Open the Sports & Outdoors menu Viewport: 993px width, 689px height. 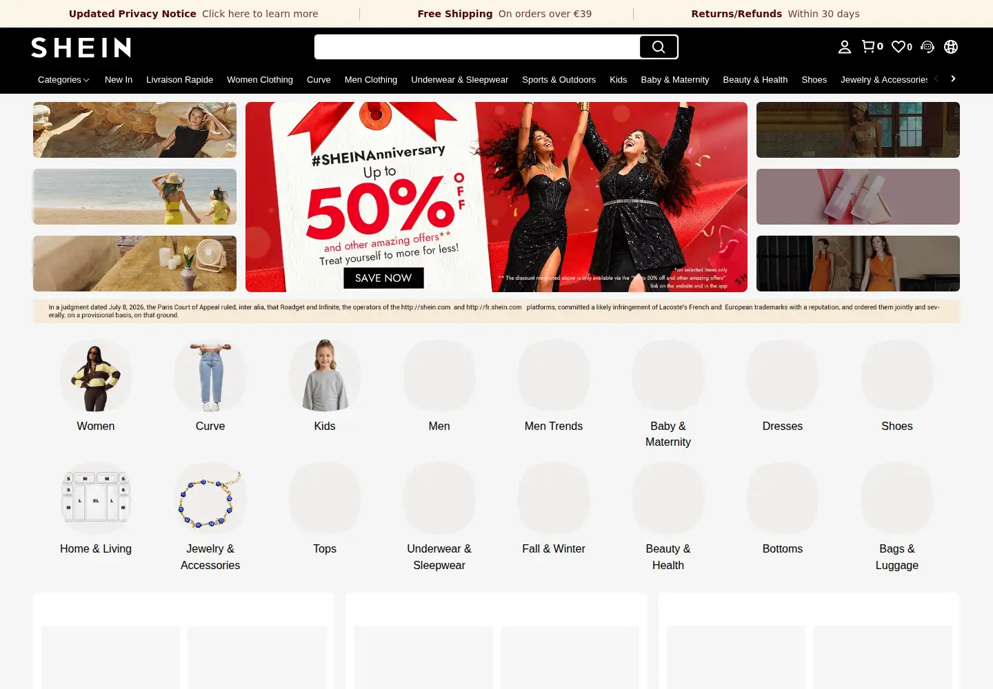point(559,80)
